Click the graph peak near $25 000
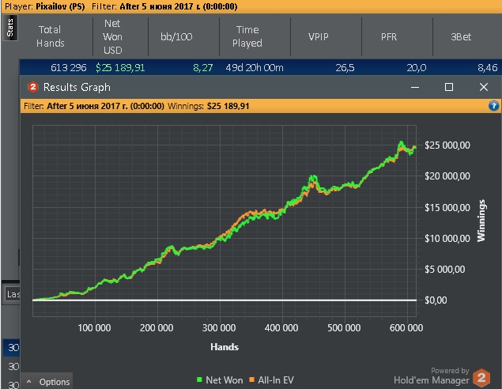 pos(401,142)
